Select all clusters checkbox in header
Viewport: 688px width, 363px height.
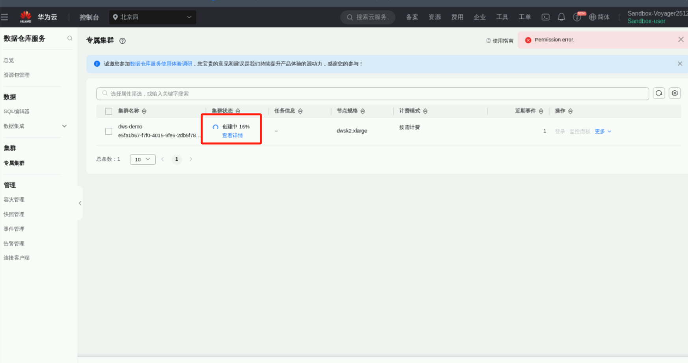coord(109,111)
